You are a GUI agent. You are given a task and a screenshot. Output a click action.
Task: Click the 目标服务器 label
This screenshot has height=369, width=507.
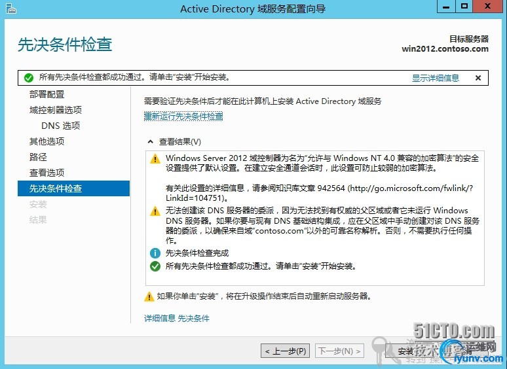click(x=469, y=39)
